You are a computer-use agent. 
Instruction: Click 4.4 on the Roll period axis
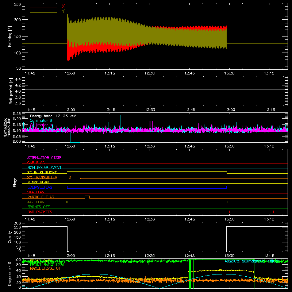[x=18, y=79]
